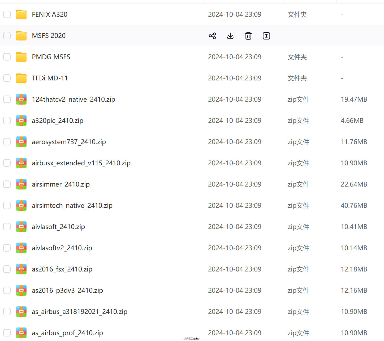Click zip icon of as_airbus_prof_2410.zip
This screenshot has height=341, width=384.
coord(21,333)
